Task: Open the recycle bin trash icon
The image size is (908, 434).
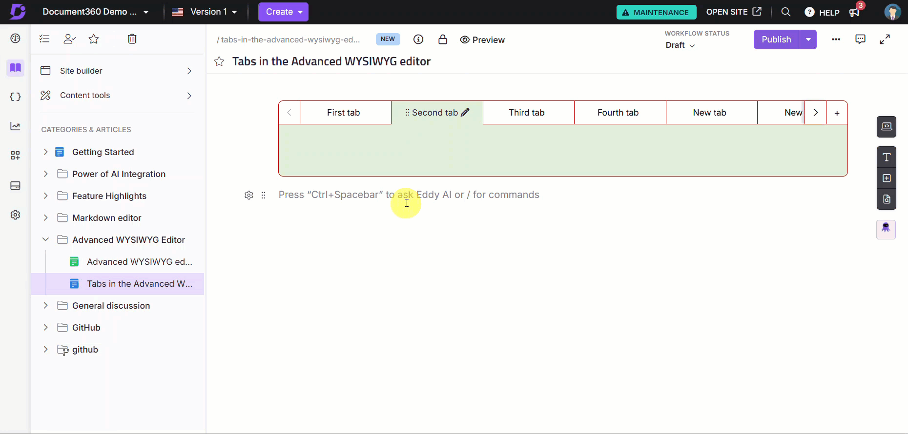Action: (x=132, y=39)
